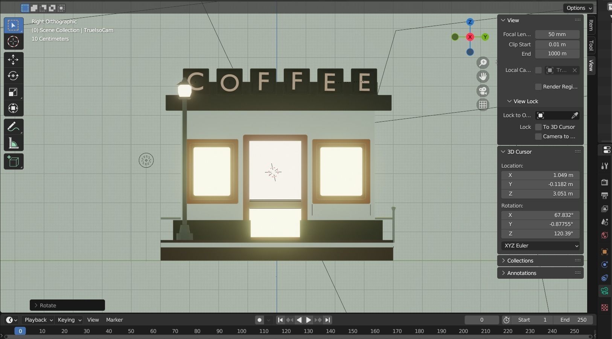Image resolution: width=612 pixels, height=339 pixels.
Task: Play animation in reverse
Action: [299, 320]
